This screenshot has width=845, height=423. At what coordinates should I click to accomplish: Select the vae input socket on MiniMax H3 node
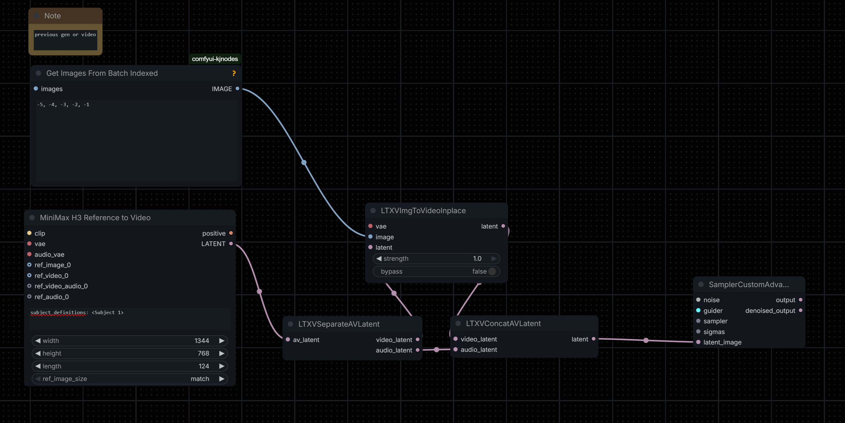click(x=29, y=244)
